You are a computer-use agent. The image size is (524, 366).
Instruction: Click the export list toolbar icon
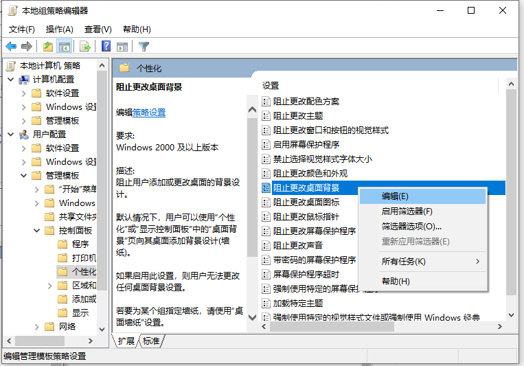point(85,47)
